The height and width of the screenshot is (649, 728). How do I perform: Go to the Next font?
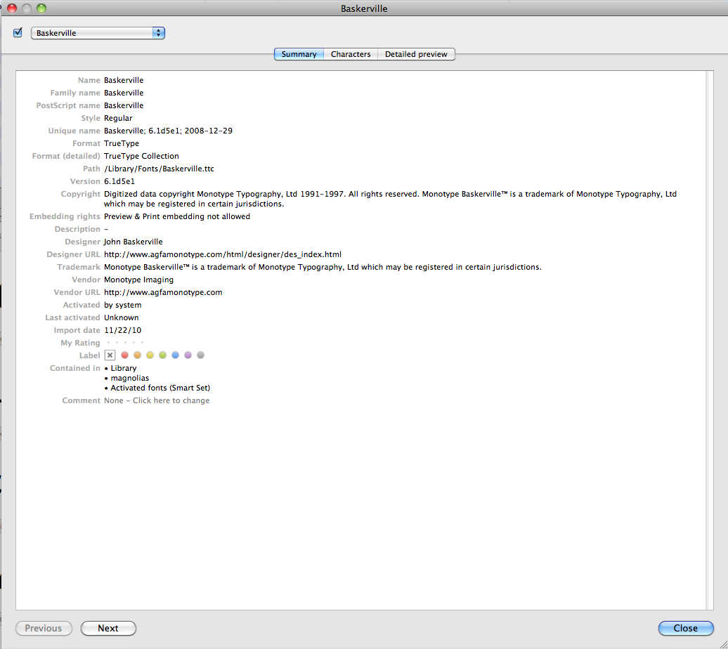108,628
